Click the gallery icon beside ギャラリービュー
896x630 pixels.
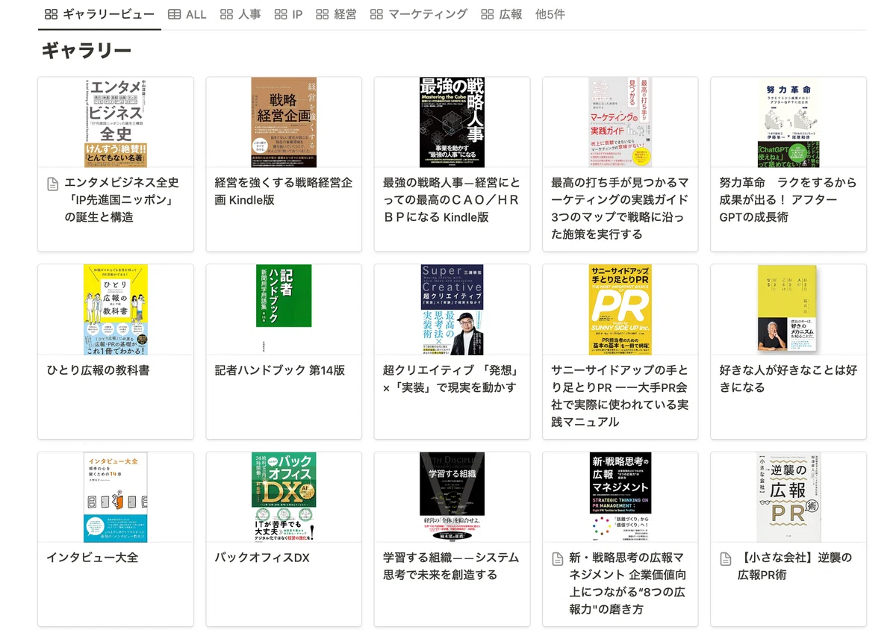[51, 14]
